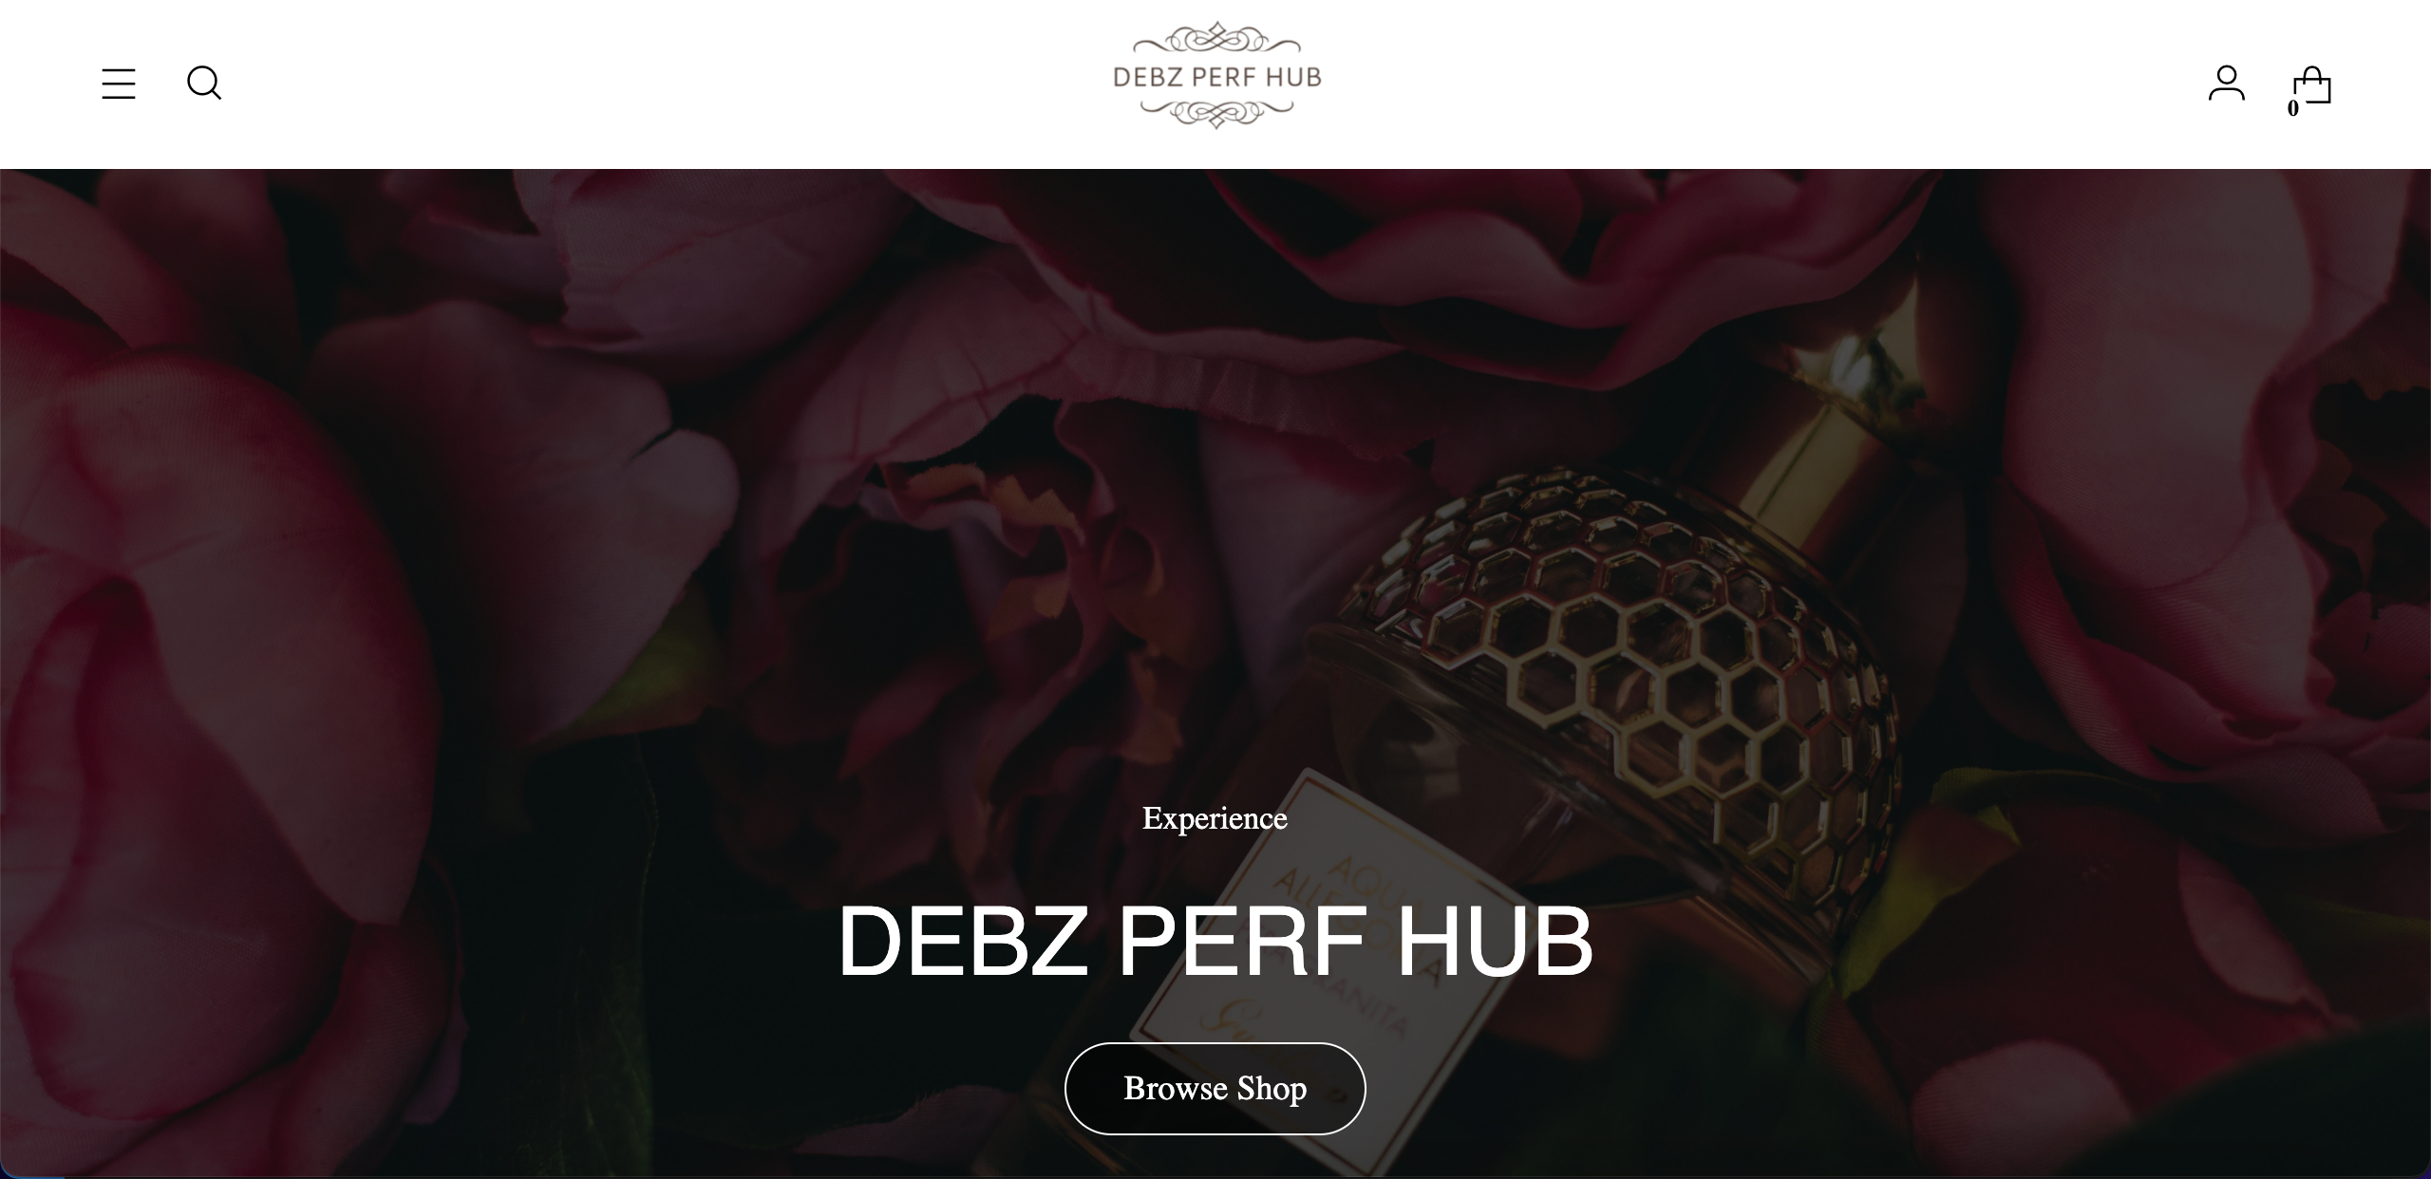View the shopping bag cart
Screen dimensions: 2431x1179
point(2312,85)
